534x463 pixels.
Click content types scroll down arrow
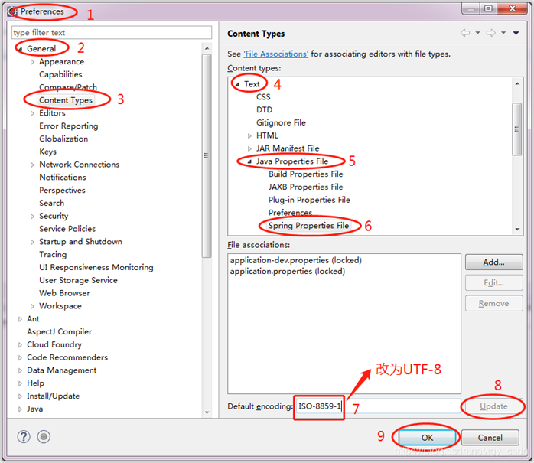[517, 230]
